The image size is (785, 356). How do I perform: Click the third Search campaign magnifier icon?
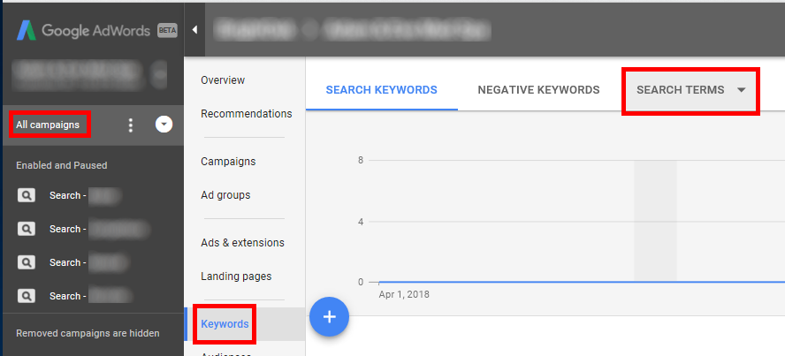pyautogui.click(x=27, y=262)
